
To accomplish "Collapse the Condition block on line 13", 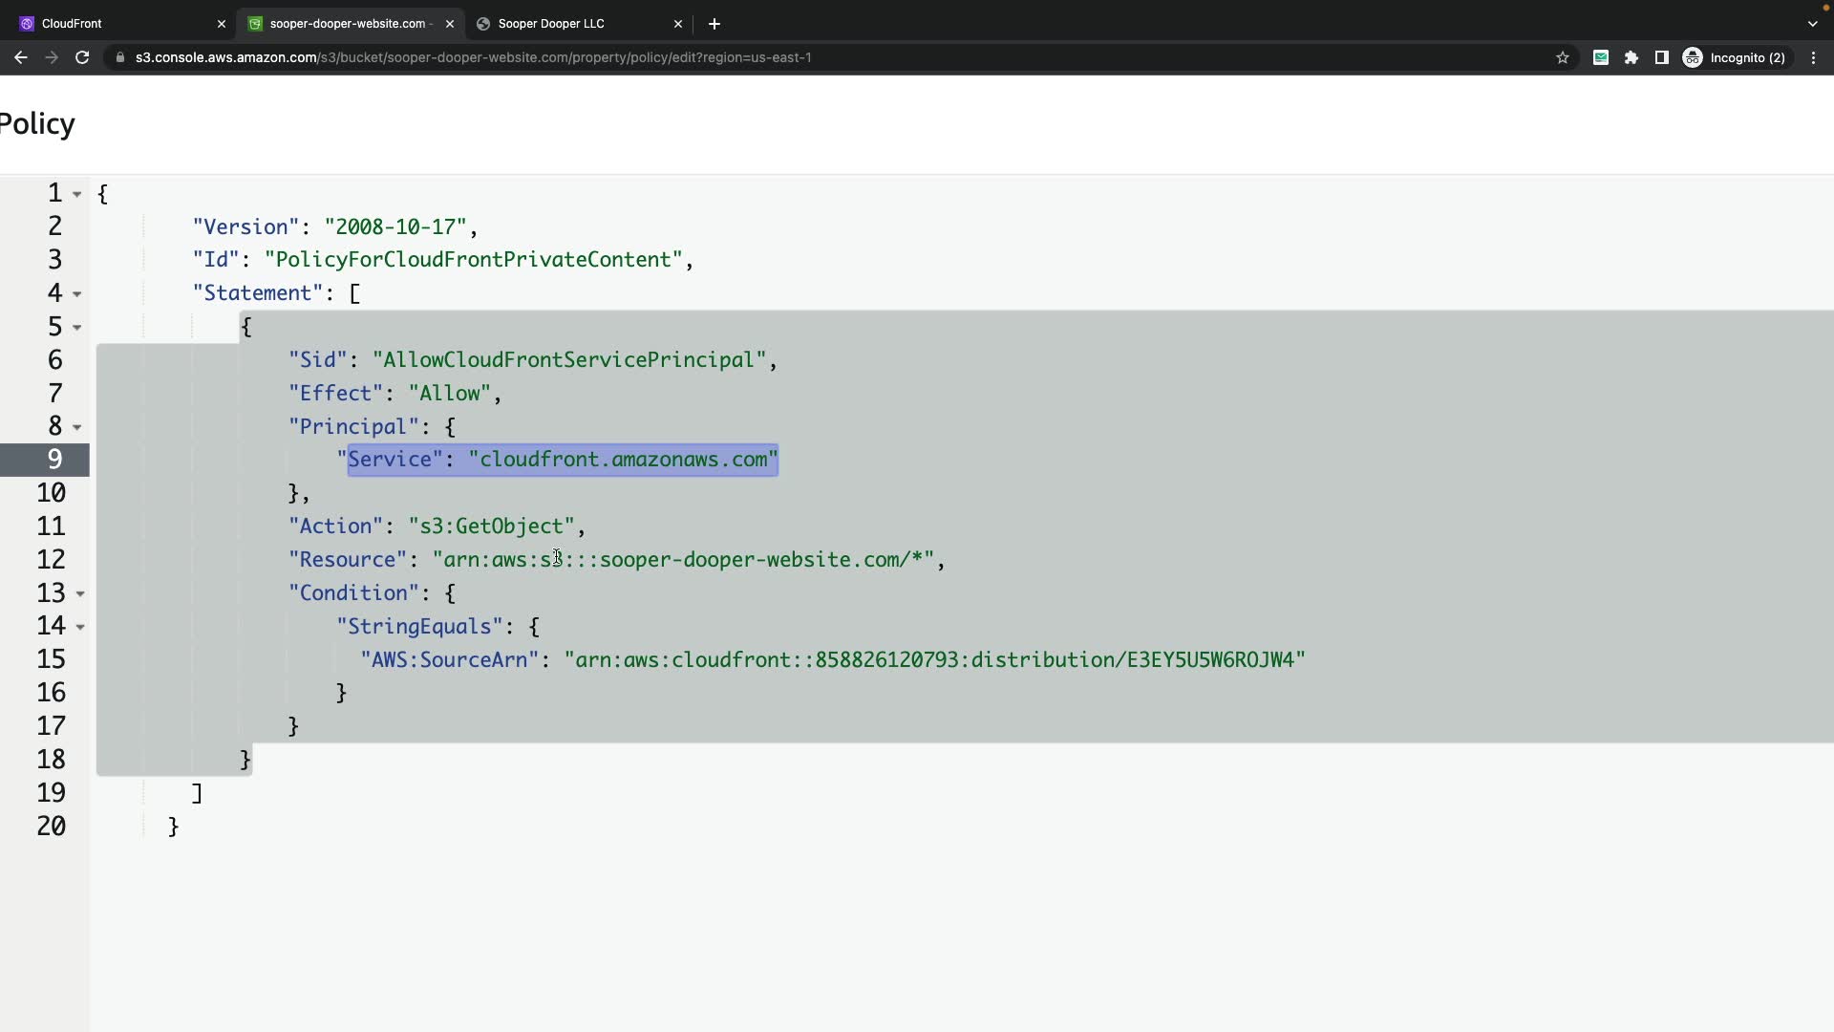I will (x=80, y=594).
